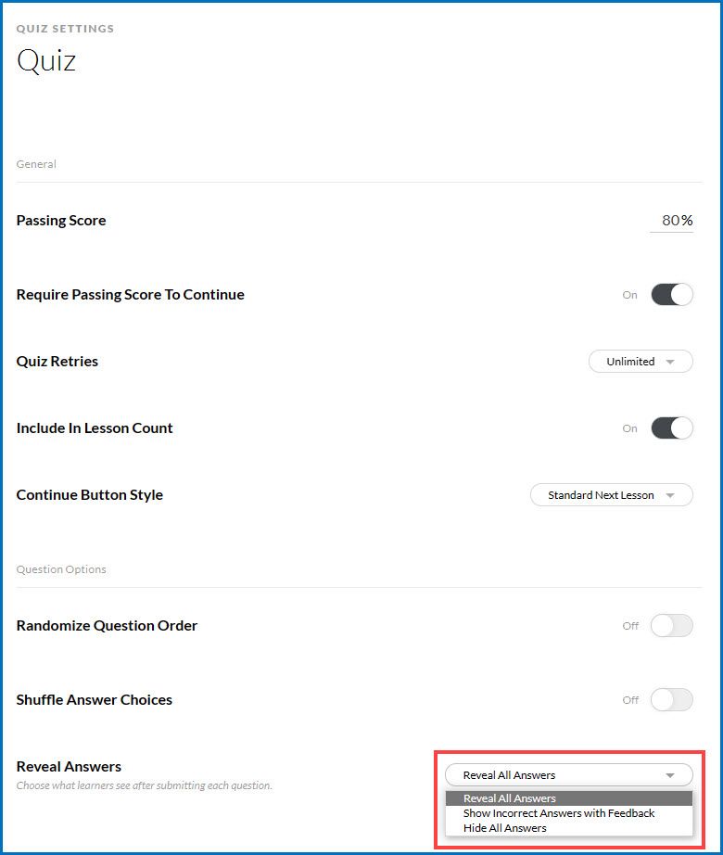
Task: Choose Show Incorrect Answers with Feedback
Action: click(559, 813)
